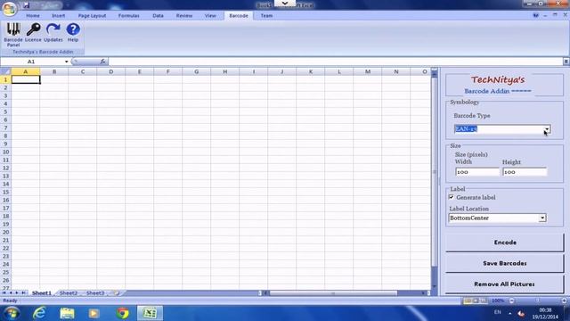The width and height of the screenshot is (570, 321).
Task: Select column B header
Action: [54, 71]
